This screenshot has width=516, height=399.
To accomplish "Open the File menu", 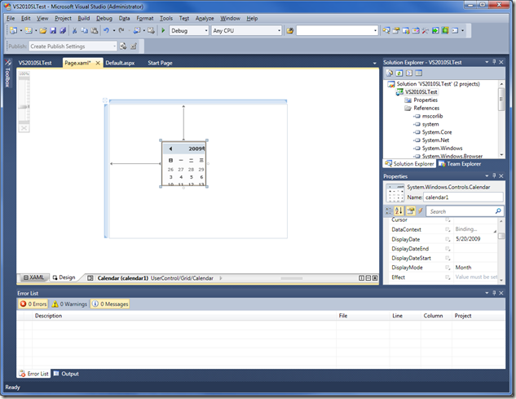I will point(11,19).
